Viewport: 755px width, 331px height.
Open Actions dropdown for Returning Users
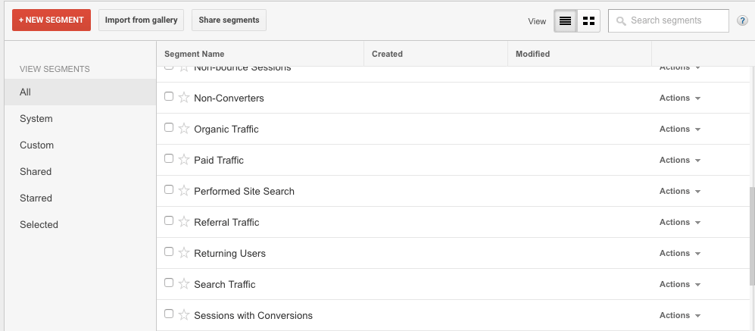(x=680, y=254)
